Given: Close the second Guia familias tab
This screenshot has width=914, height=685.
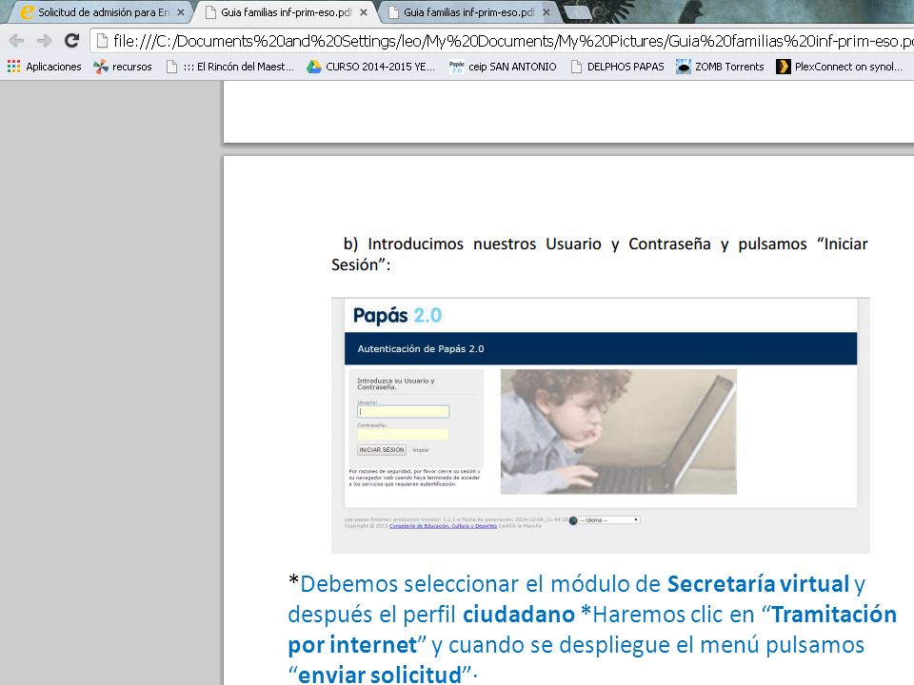Looking at the screenshot, I should pyautogui.click(x=364, y=12).
